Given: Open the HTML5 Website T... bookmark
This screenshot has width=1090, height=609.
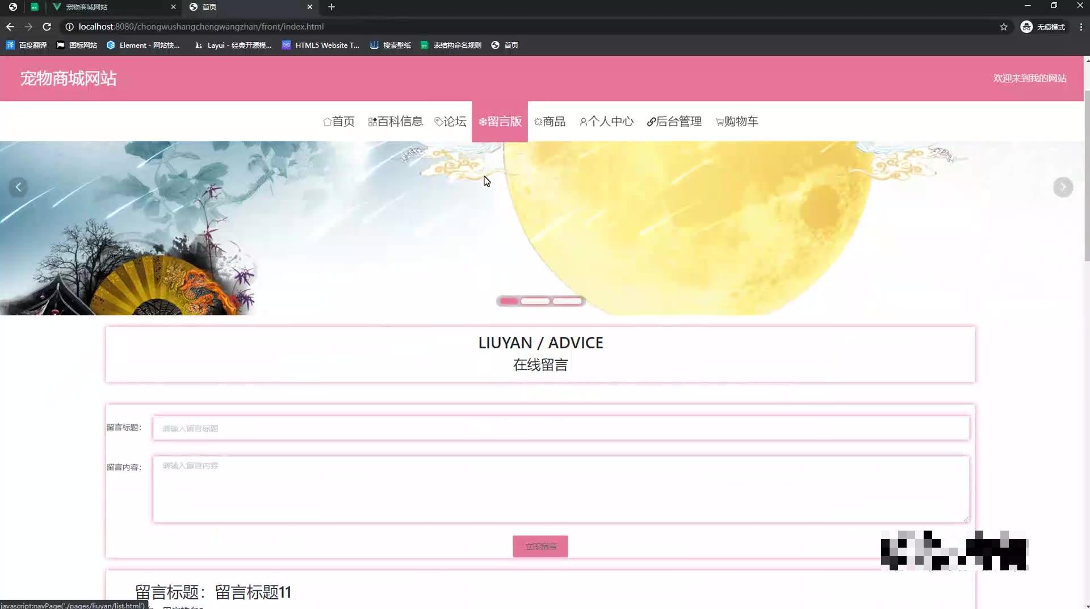Looking at the screenshot, I should tap(321, 45).
